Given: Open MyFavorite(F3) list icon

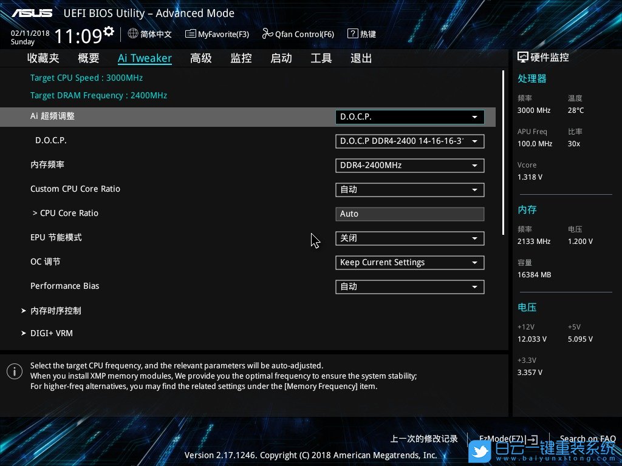Looking at the screenshot, I should [191, 34].
